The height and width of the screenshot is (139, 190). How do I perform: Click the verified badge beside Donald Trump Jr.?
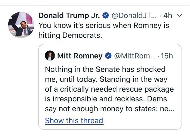click(106, 15)
